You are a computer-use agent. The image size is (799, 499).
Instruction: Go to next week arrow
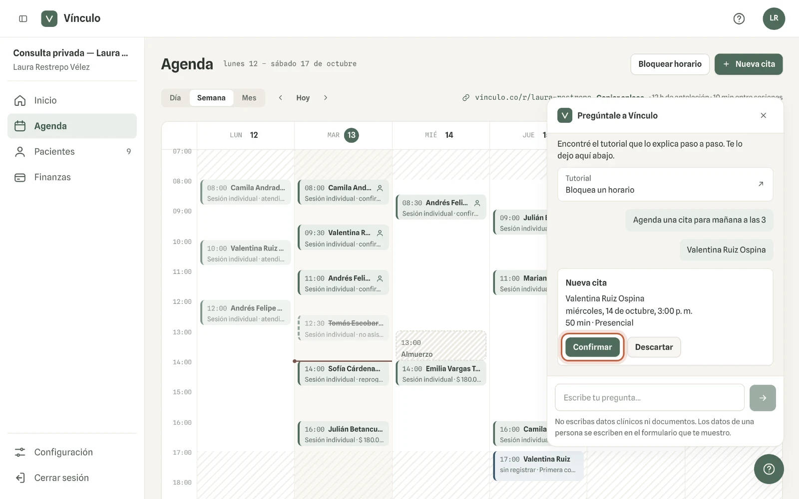[326, 98]
